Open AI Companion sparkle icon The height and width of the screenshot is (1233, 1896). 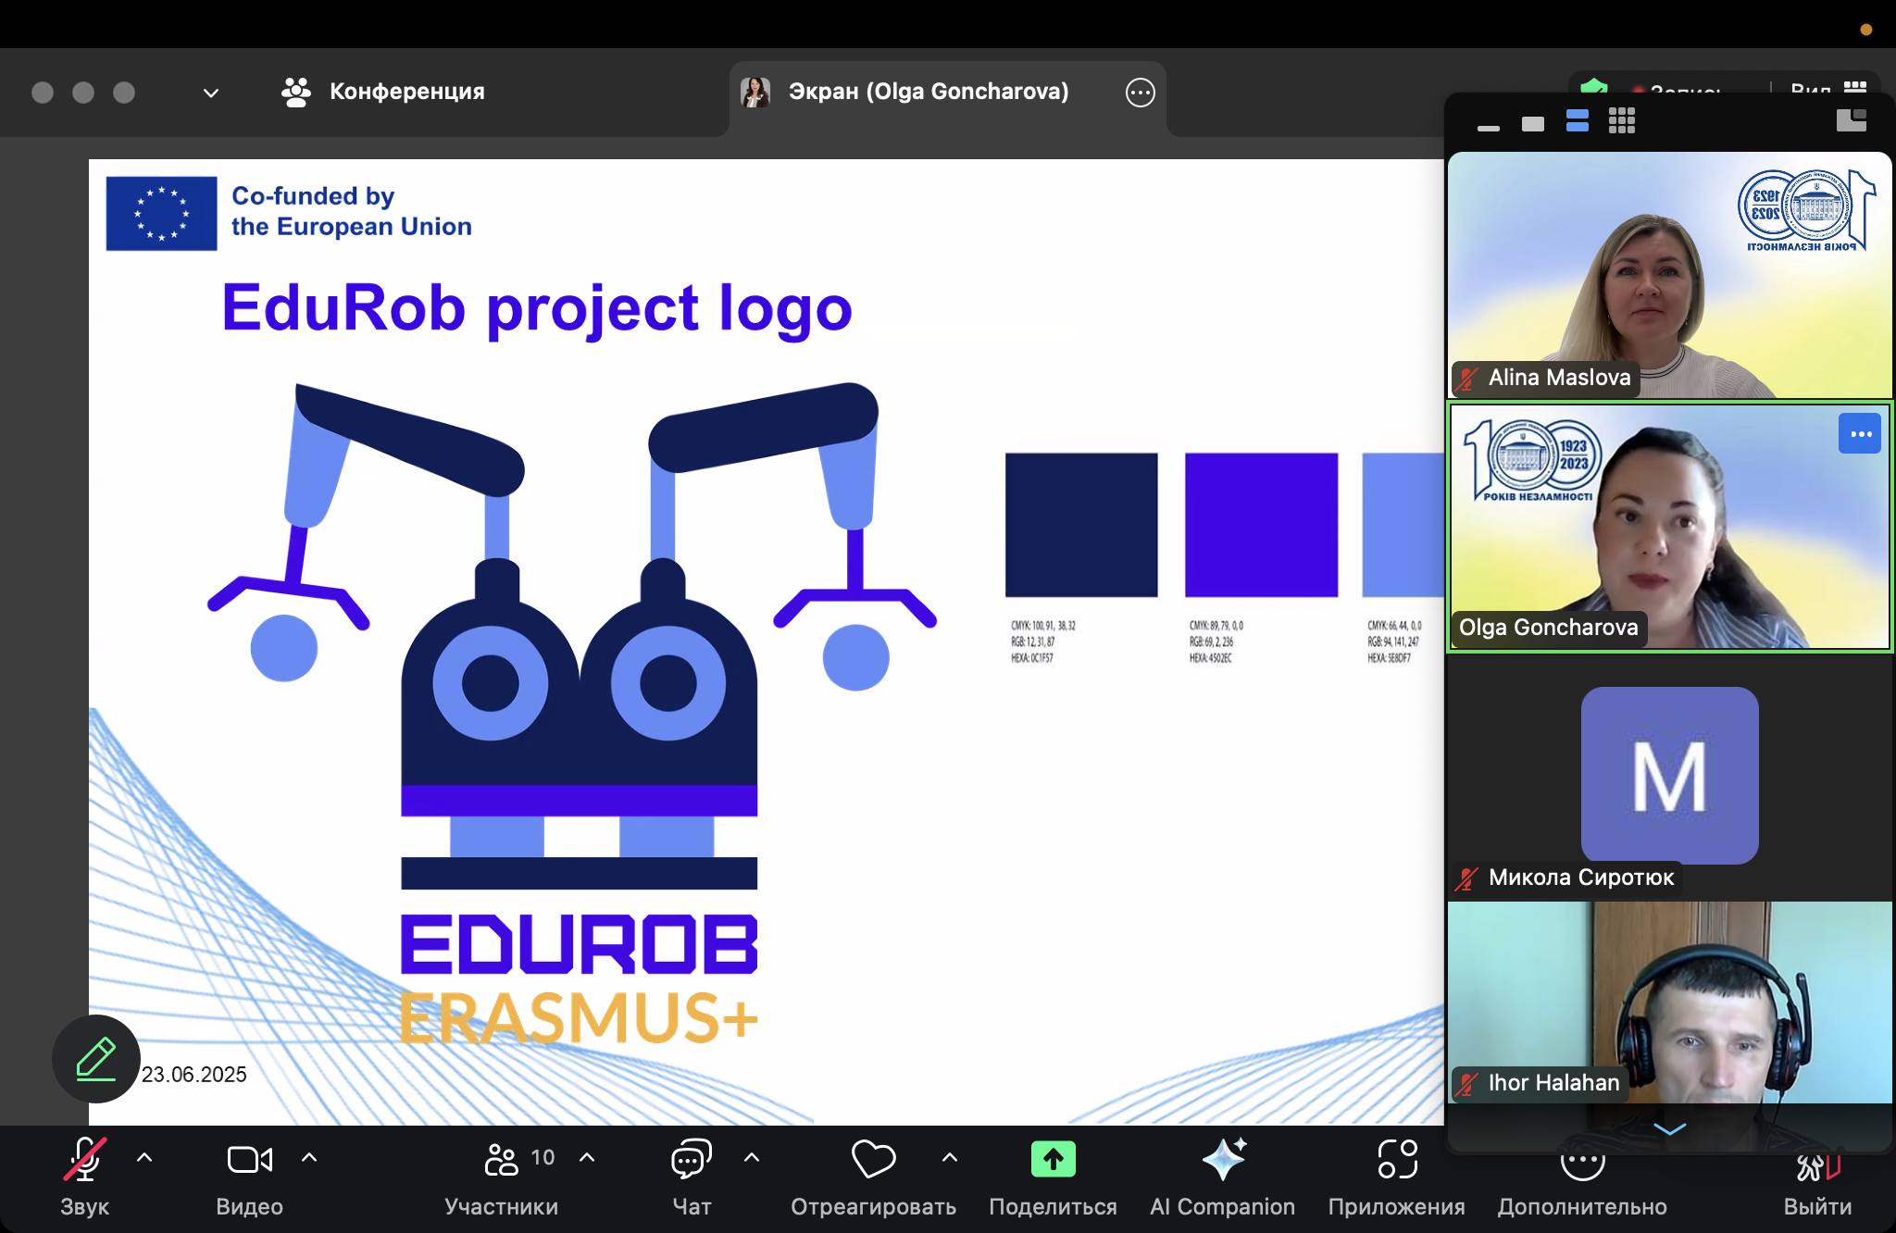[1223, 1161]
